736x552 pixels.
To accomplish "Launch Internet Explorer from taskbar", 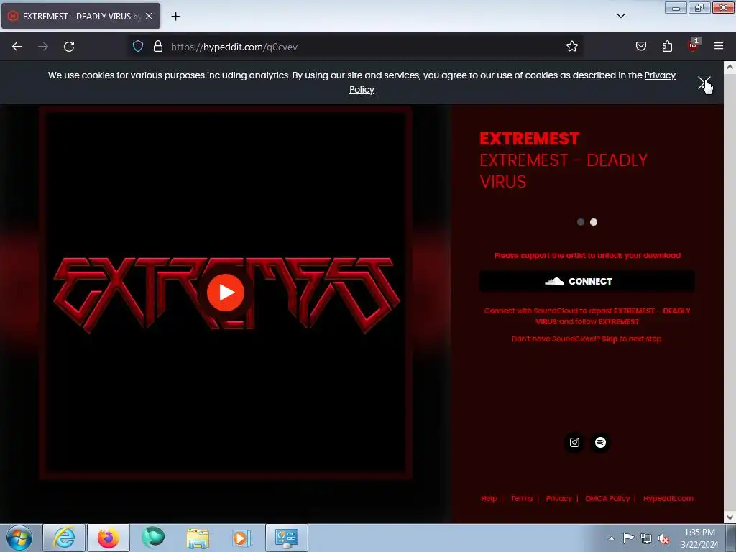I will [64, 538].
